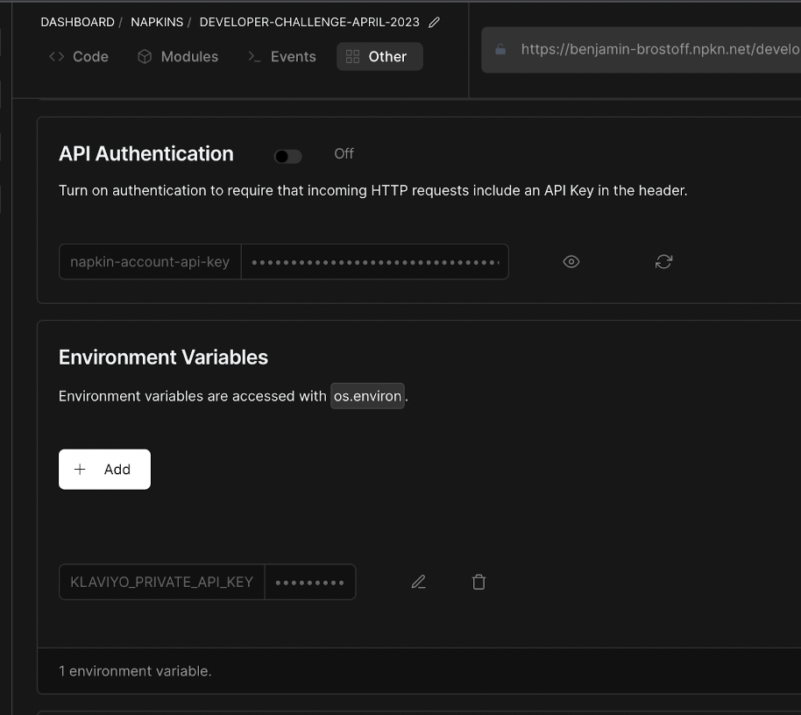Viewport: 801px width, 715px height.
Task: Click the Environment Variables heading
Action: pos(164,357)
